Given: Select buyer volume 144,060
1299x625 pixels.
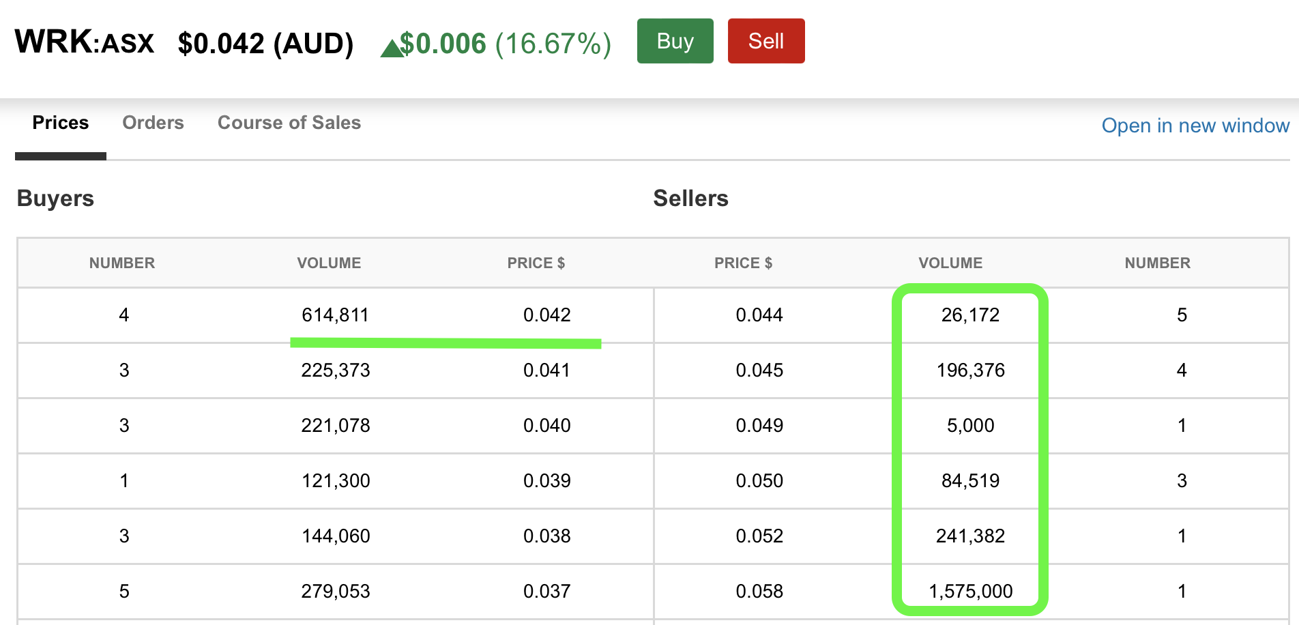Looking at the screenshot, I should pos(336,536).
